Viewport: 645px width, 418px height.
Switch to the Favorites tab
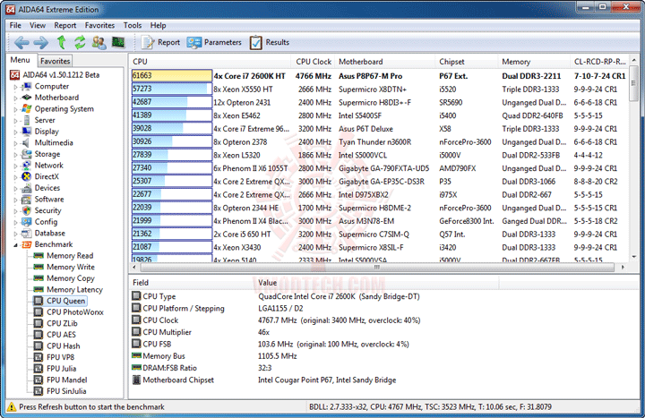56,61
